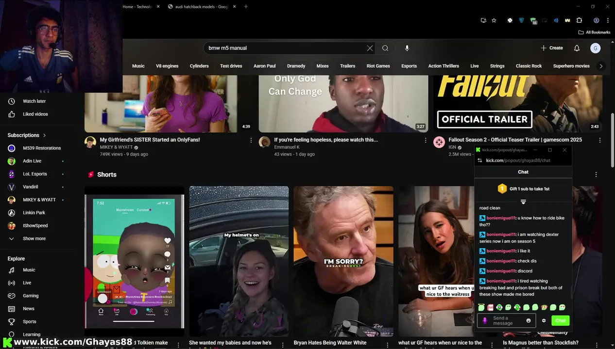Play the Bryan Cranston 'I'M SORRY?' short thumbnail

point(343,261)
